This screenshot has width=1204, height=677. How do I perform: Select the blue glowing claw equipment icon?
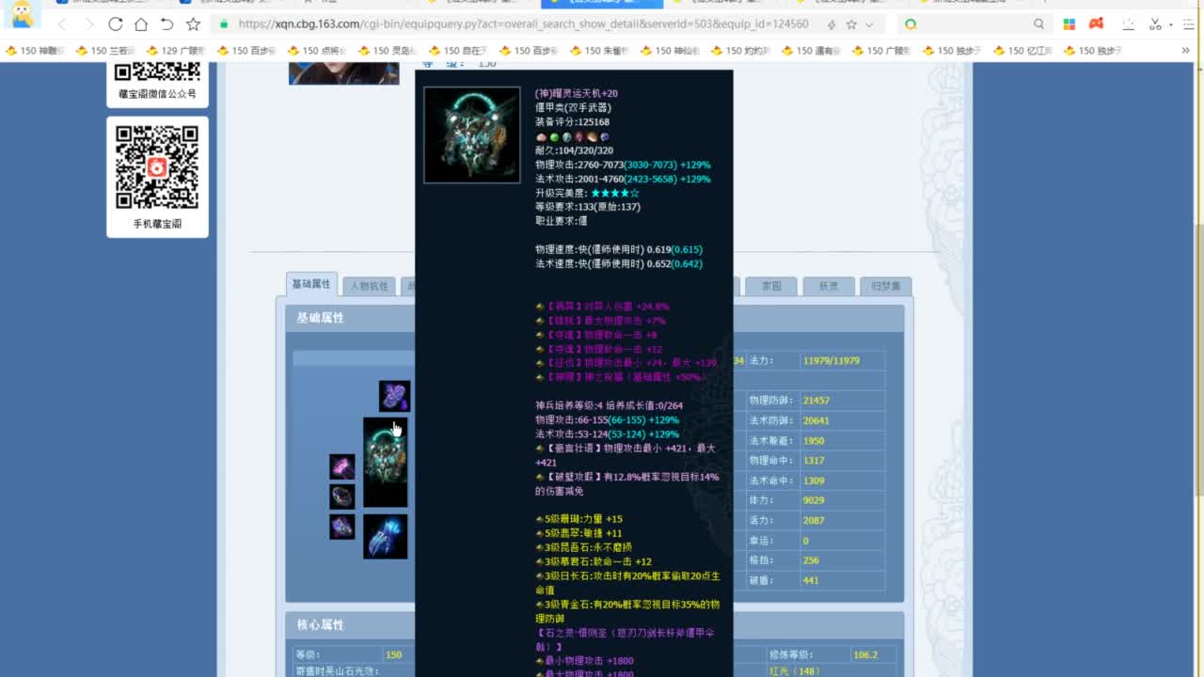coord(386,537)
